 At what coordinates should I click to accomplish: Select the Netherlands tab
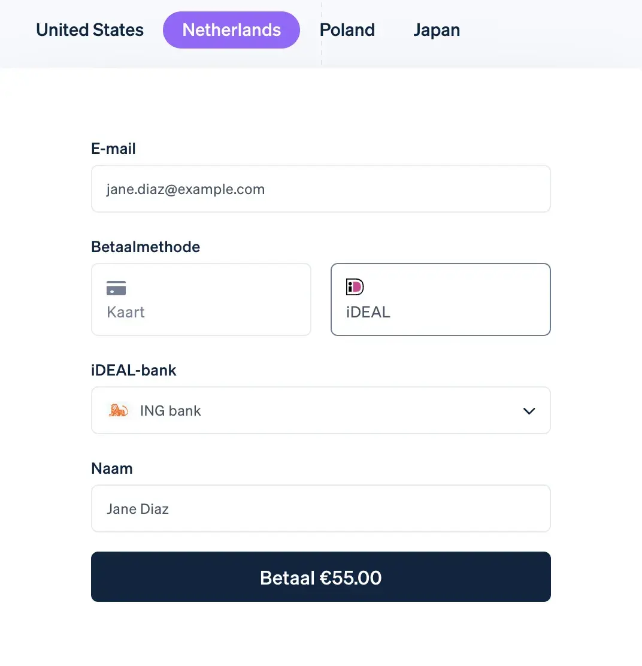(231, 30)
